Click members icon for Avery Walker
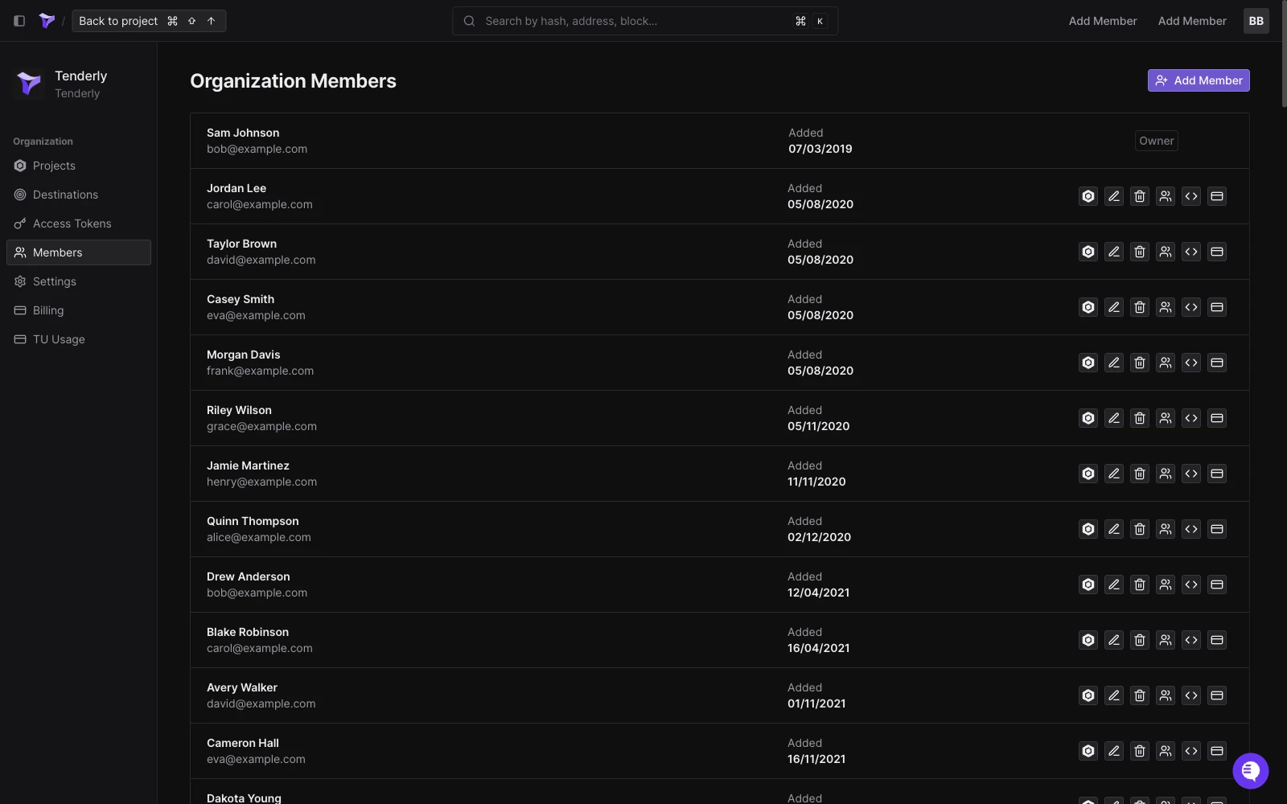This screenshot has width=1287, height=804. pyautogui.click(x=1166, y=695)
